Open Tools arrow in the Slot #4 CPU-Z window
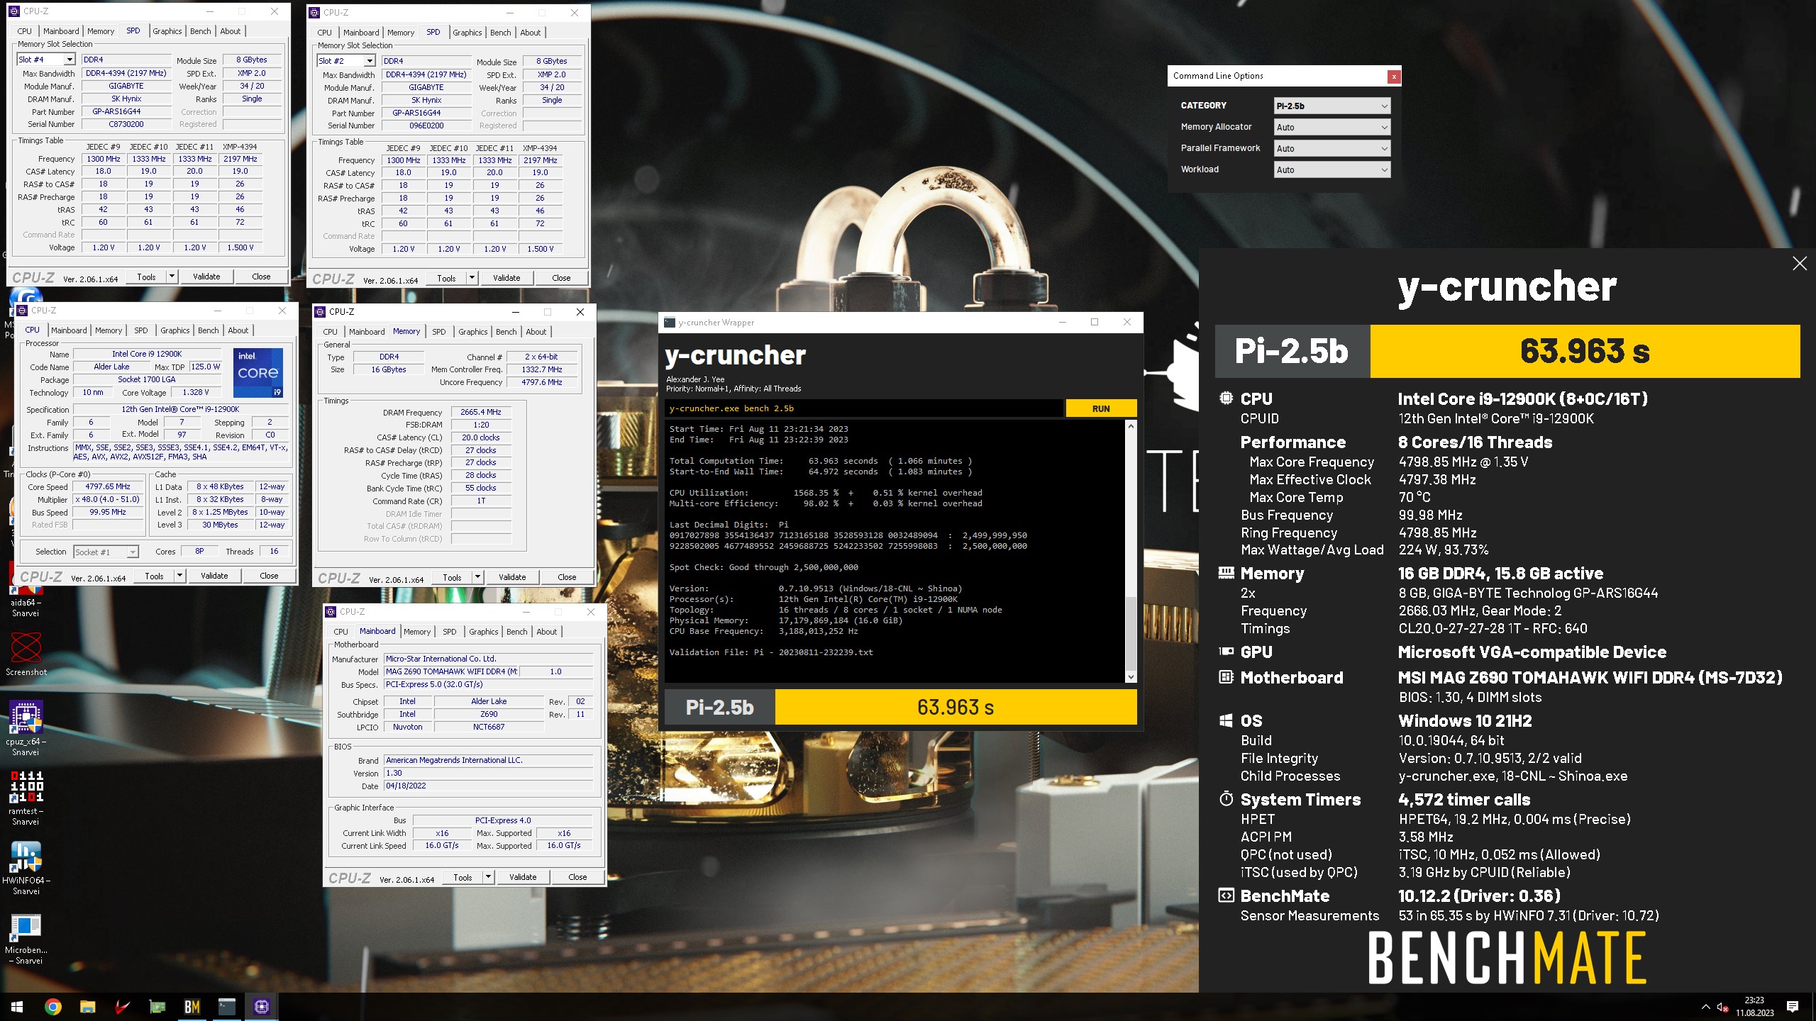1816x1021 pixels. [172, 277]
